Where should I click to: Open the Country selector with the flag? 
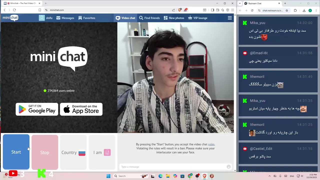73,152
